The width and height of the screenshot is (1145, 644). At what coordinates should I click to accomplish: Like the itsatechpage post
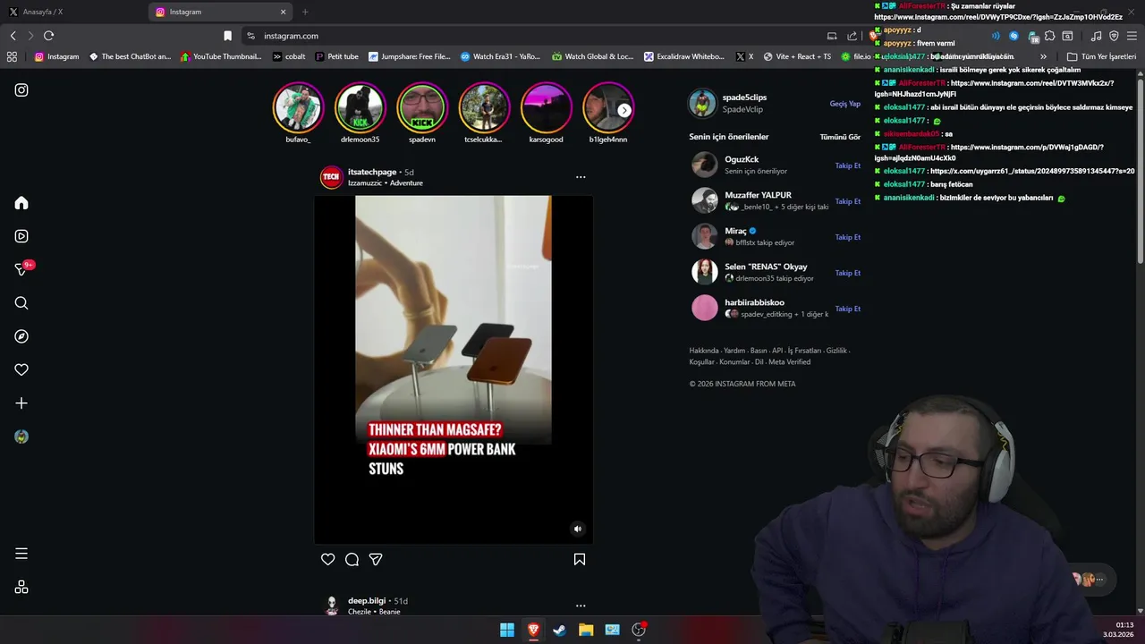[x=327, y=559]
